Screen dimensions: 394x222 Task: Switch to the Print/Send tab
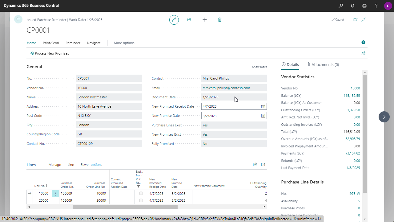pyautogui.click(x=50, y=43)
